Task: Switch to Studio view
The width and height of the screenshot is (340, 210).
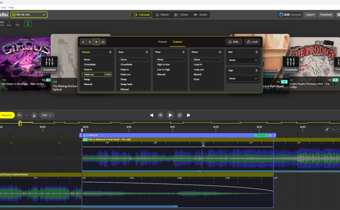Action: (200, 15)
